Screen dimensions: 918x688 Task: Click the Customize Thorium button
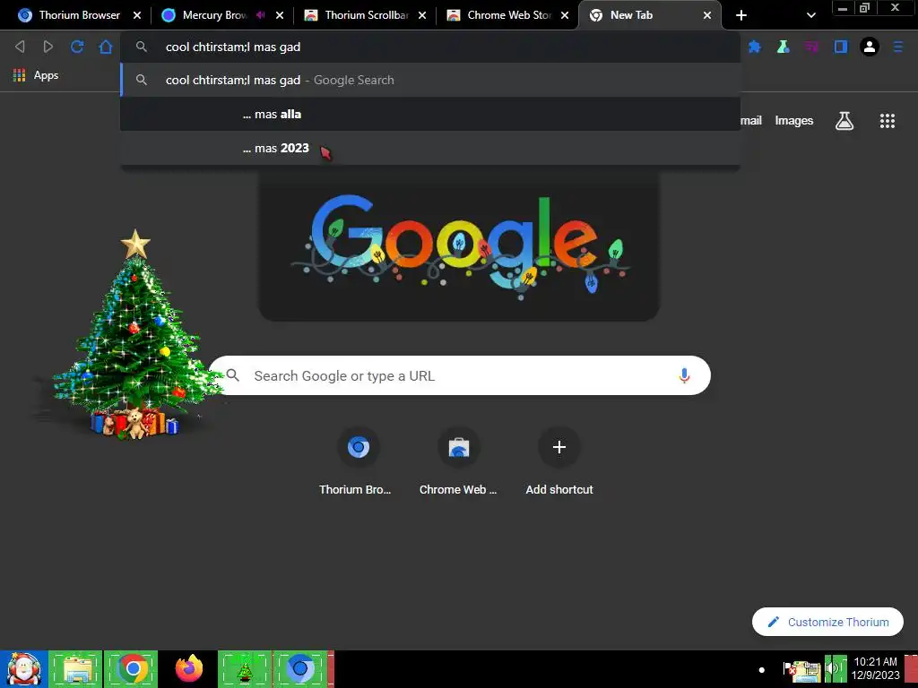pos(827,622)
